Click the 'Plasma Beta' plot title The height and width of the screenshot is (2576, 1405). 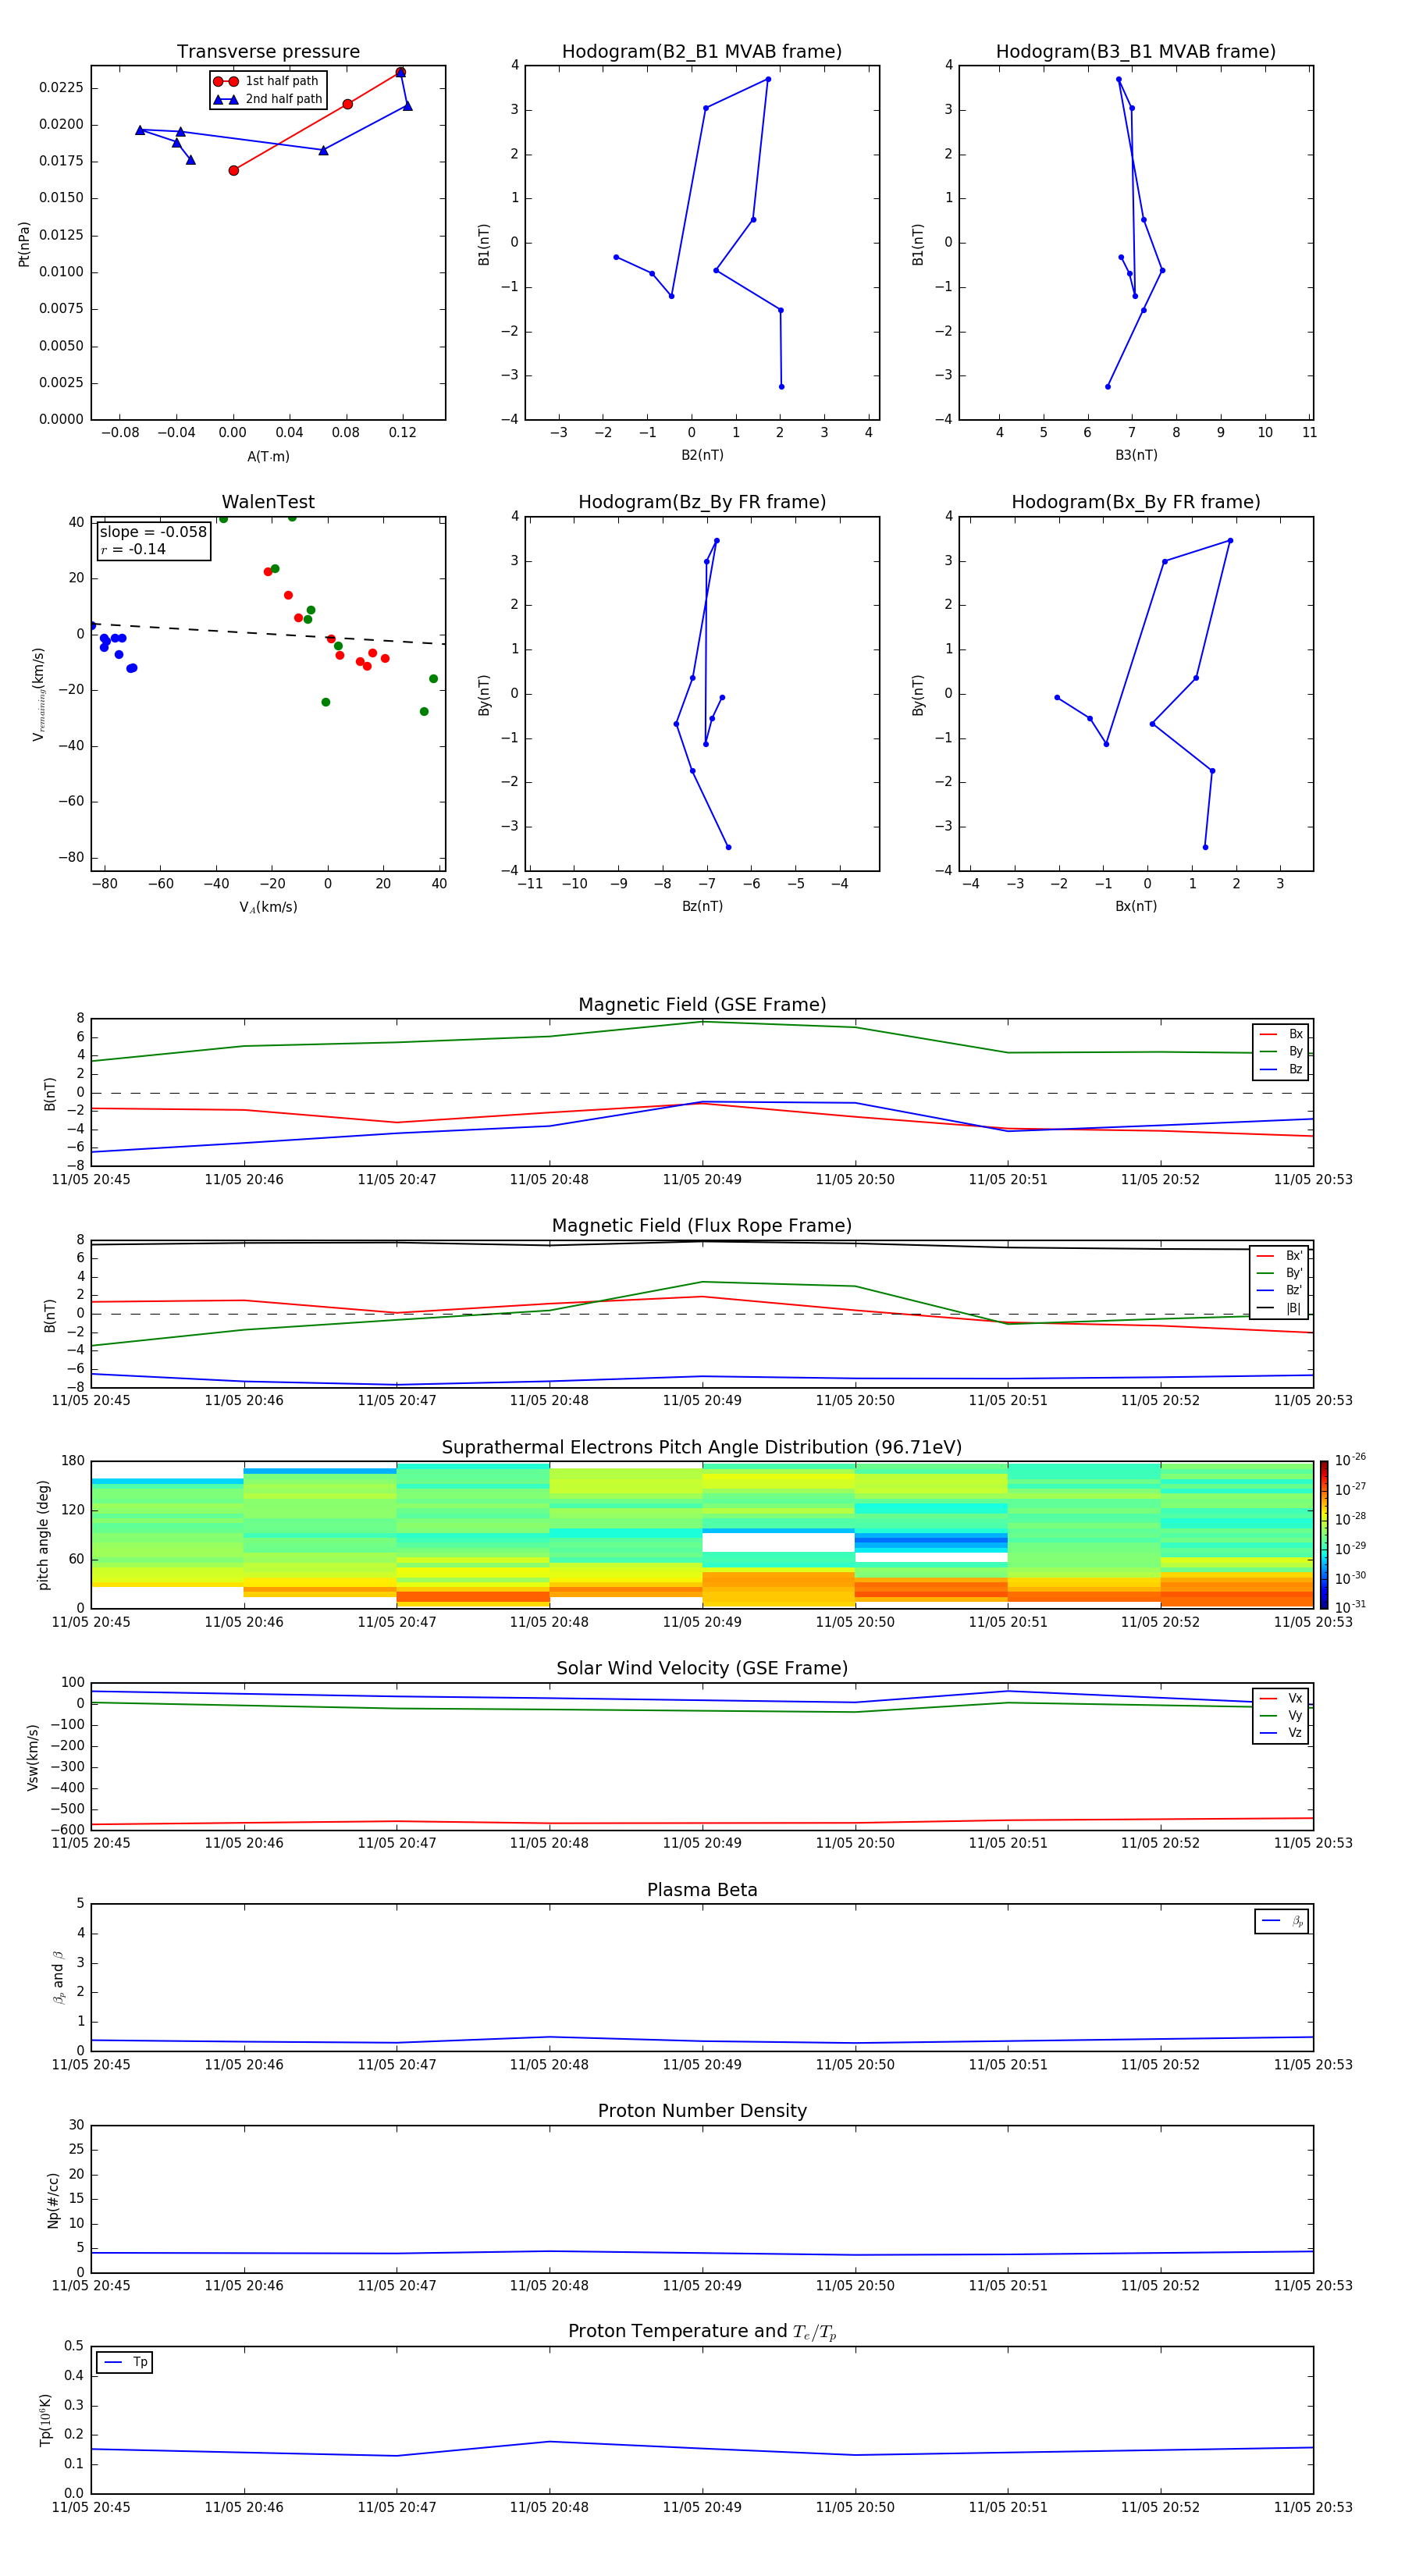(x=702, y=1890)
